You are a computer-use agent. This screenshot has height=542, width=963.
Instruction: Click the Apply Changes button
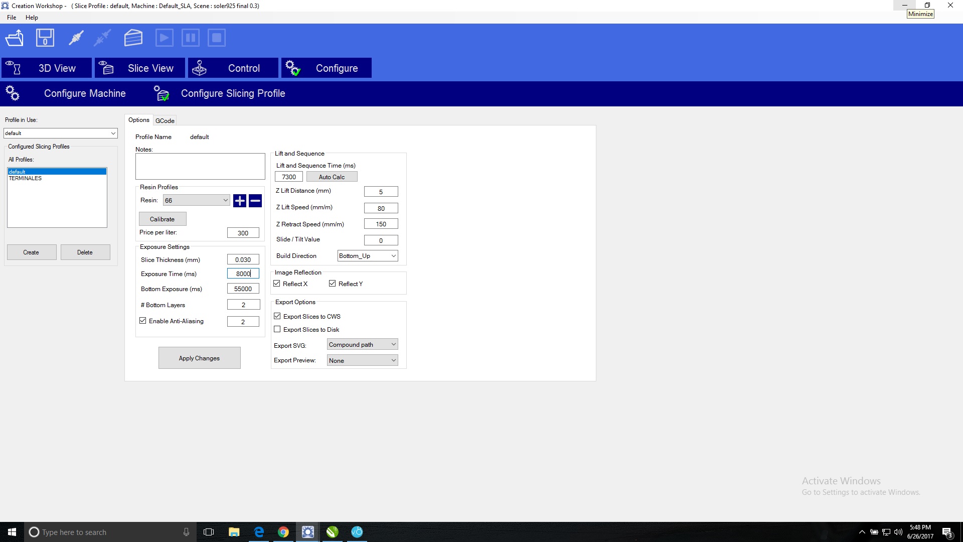(x=199, y=358)
